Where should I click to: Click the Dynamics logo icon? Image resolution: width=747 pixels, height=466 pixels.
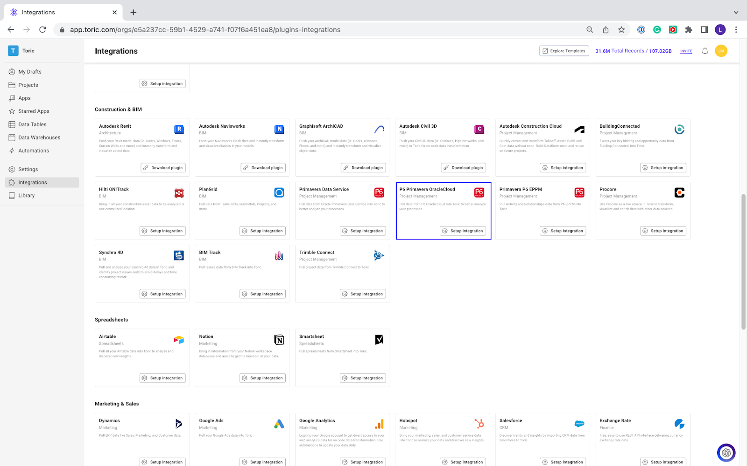point(179,424)
